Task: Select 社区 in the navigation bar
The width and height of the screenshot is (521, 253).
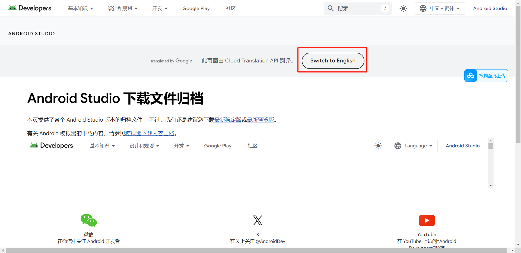Action: (x=231, y=8)
